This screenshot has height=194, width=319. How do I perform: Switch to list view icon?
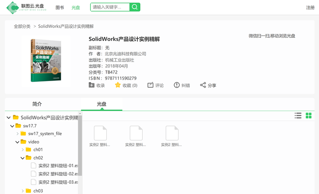tap(298, 116)
